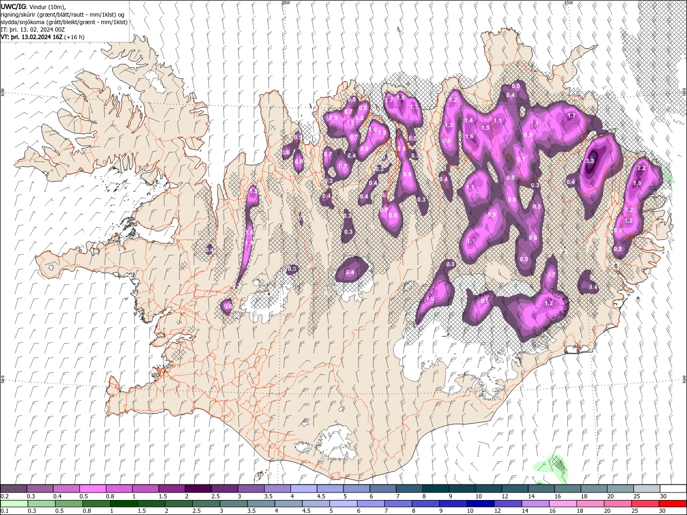Pick the upper legend swatch between 1 and 1.5
The image size is (687, 515).
click(145, 488)
